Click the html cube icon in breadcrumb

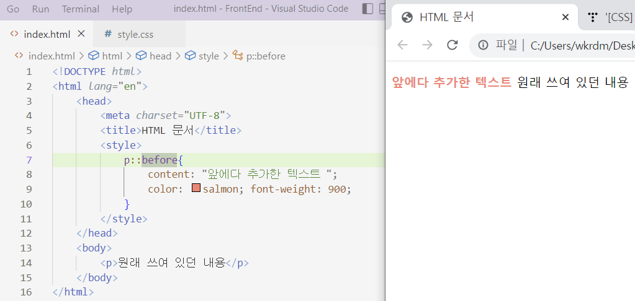(94, 56)
